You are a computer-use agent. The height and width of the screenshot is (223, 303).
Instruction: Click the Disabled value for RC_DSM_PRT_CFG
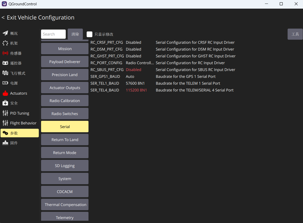[134, 49]
